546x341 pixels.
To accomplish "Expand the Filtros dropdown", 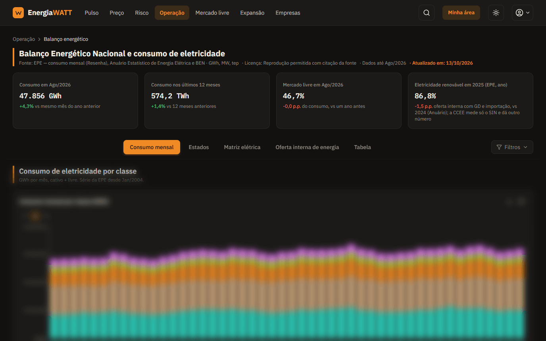I will pos(512,147).
